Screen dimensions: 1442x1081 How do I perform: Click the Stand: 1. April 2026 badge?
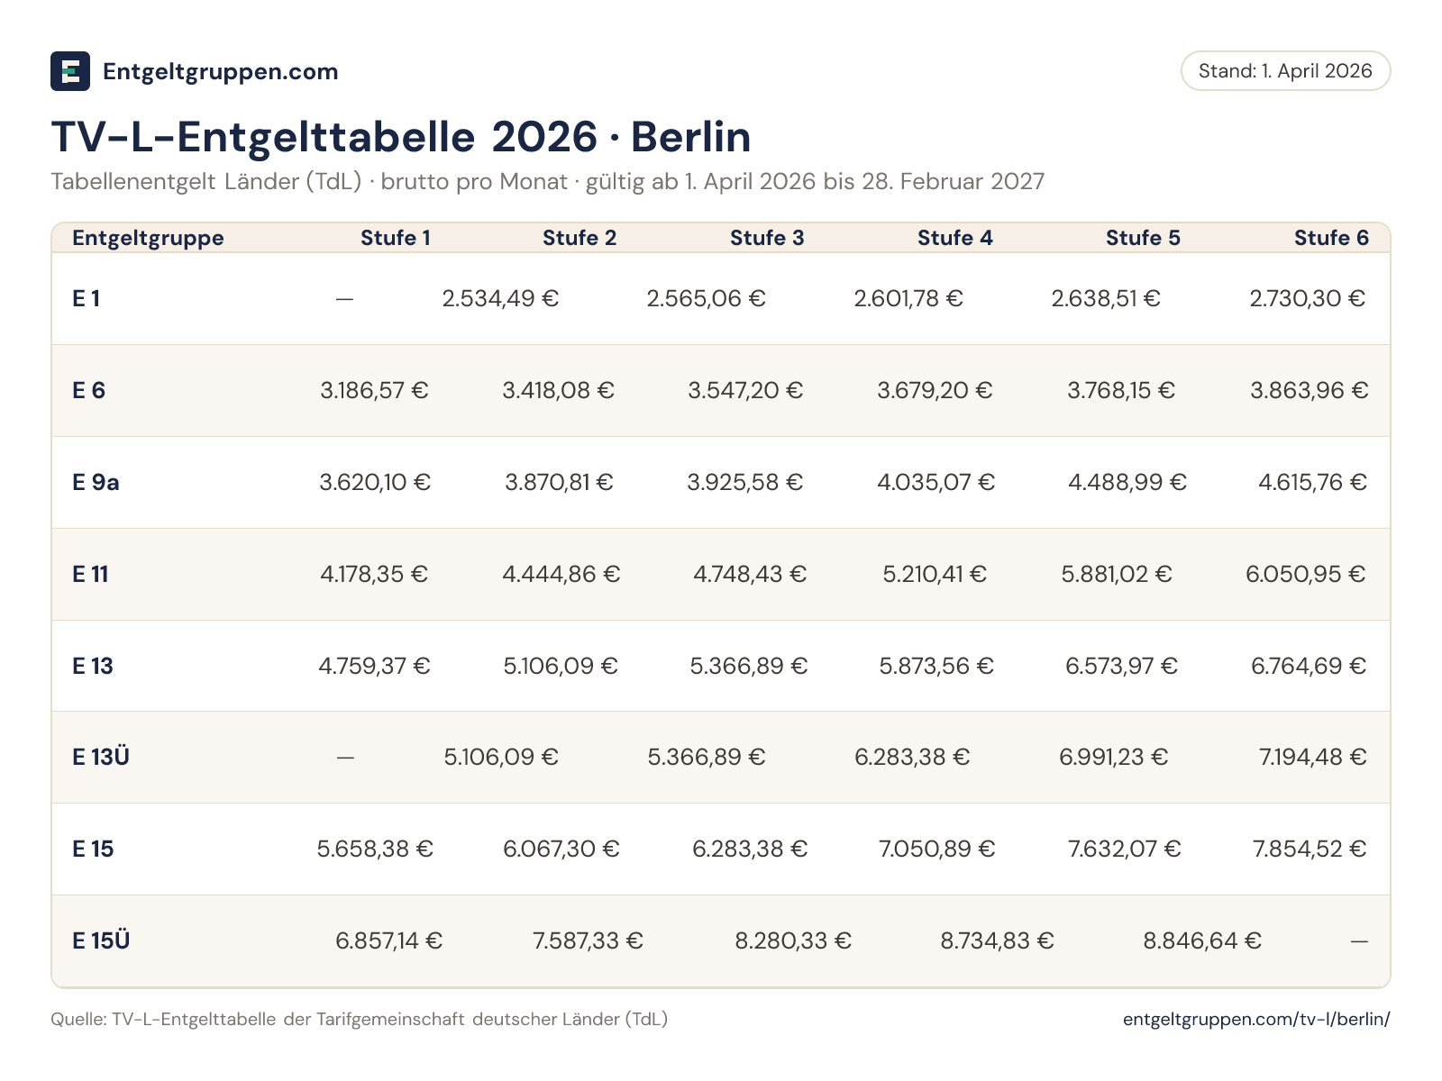1285,71
